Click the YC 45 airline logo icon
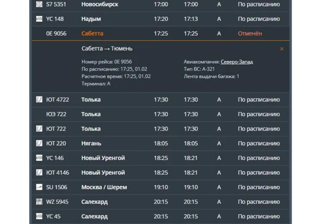 pos(39,216)
